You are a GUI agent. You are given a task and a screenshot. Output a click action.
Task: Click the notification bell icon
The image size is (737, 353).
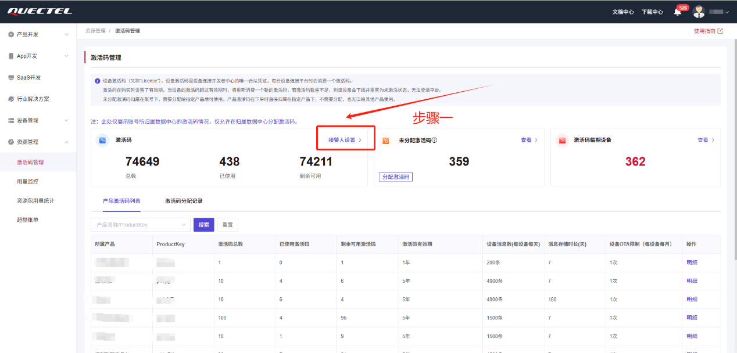(677, 12)
